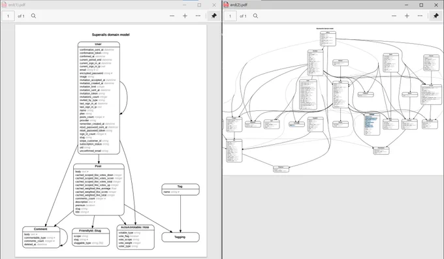Close the erd(2).pdf window
The height and width of the screenshot is (259, 444).
pyautogui.click(x=436, y=5)
